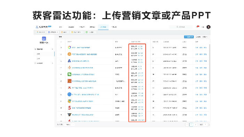This screenshot has height=137, width=244.
Task: Open the page-size dropdown in the table footer
Action: (x=69, y=124)
